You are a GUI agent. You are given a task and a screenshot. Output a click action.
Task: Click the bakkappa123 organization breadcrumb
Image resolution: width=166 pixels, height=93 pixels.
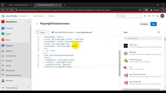pyautogui.click(x=24, y=16)
